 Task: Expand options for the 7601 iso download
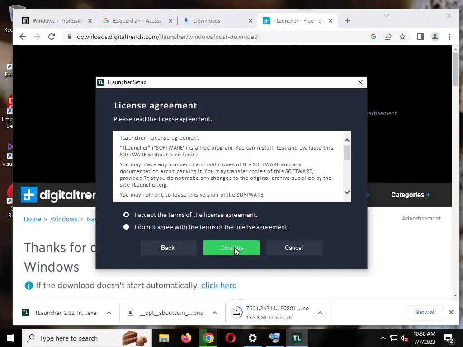pyautogui.click(x=320, y=313)
